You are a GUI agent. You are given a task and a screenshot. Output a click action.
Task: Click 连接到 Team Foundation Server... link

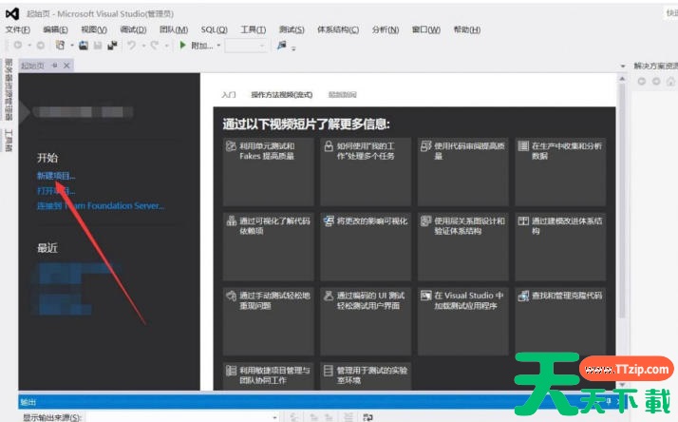pyautogui.click(x=101, y=205)
